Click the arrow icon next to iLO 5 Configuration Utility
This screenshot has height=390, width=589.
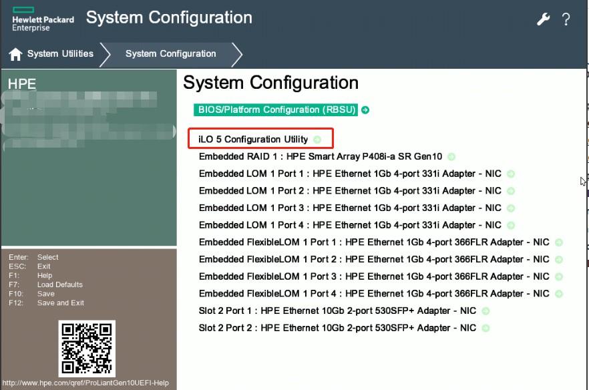tap(317, 140)
